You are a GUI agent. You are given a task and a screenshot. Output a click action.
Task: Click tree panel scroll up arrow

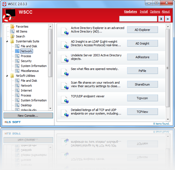tap(50, 27)
